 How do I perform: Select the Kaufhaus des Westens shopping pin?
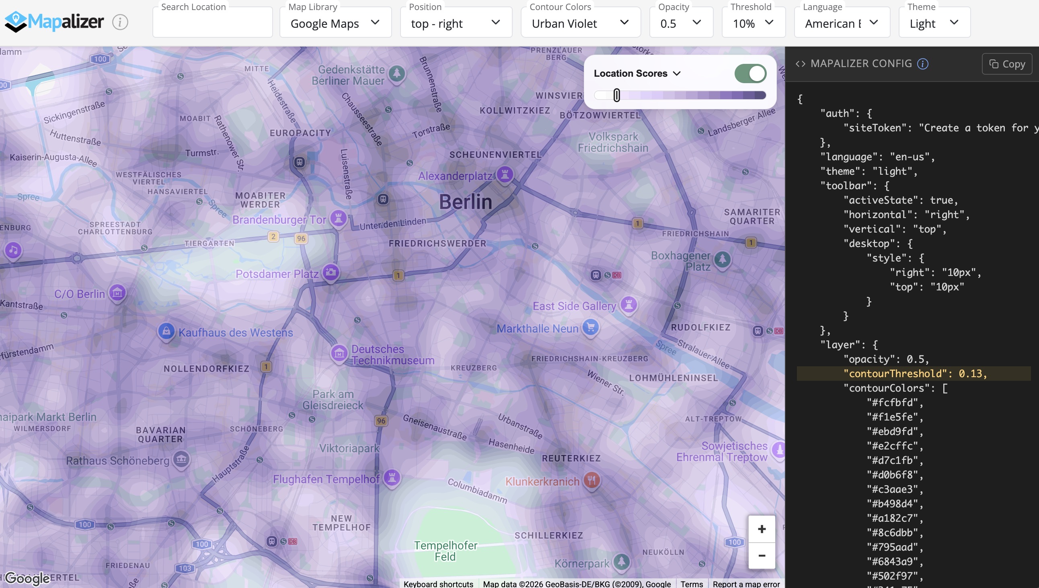pyautogui.click(x=166, y=332)
